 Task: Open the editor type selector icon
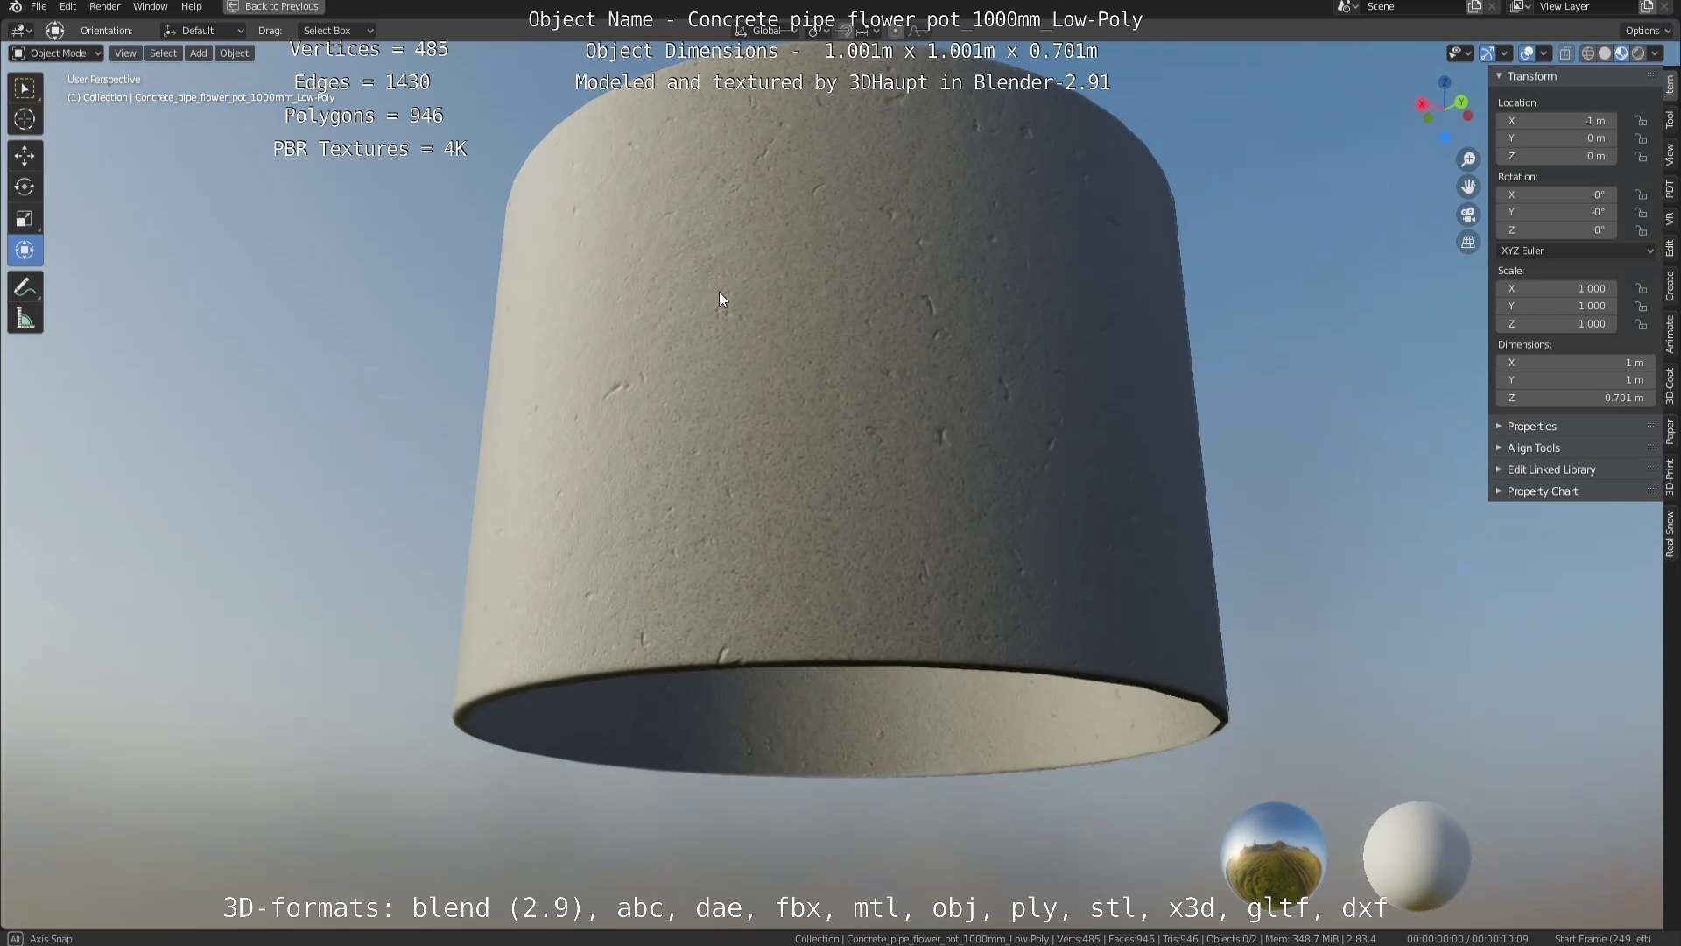(21, 31)
